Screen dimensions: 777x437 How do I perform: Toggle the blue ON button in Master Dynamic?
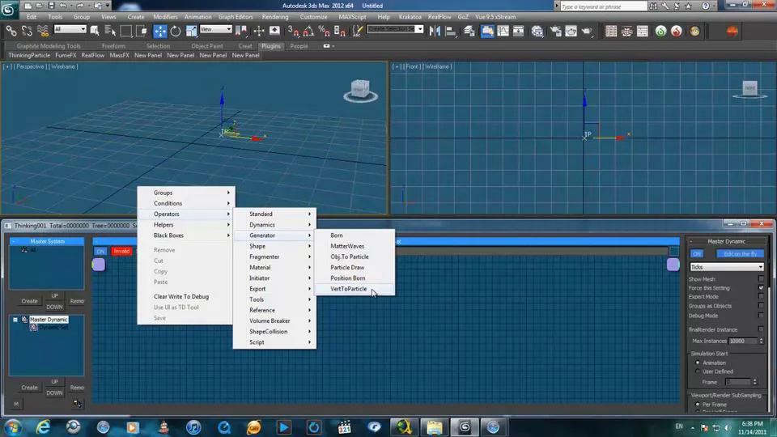coord(697,253)
